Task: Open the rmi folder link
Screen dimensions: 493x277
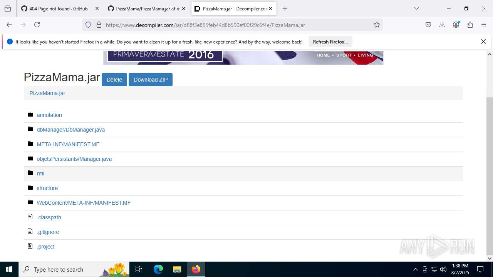Action: click(x=40, y=174)
